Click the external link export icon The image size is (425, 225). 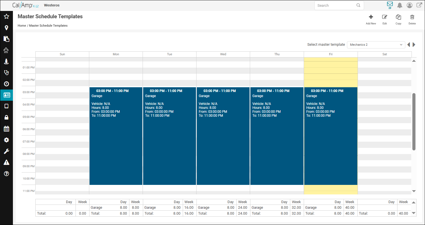coord(419,5)
